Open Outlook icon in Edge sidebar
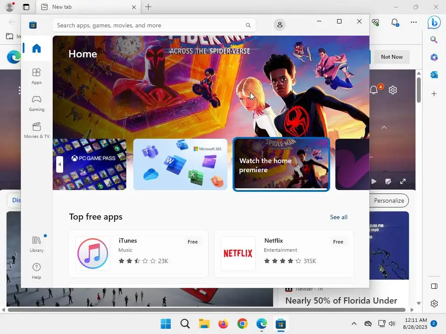The width and height of the screenshot is (446, 334). tap(434, 75)
